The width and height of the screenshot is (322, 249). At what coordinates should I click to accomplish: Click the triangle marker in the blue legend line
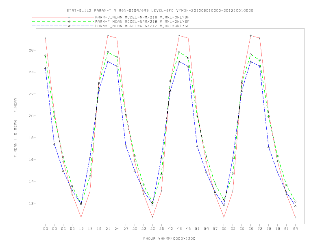point(69,26)
